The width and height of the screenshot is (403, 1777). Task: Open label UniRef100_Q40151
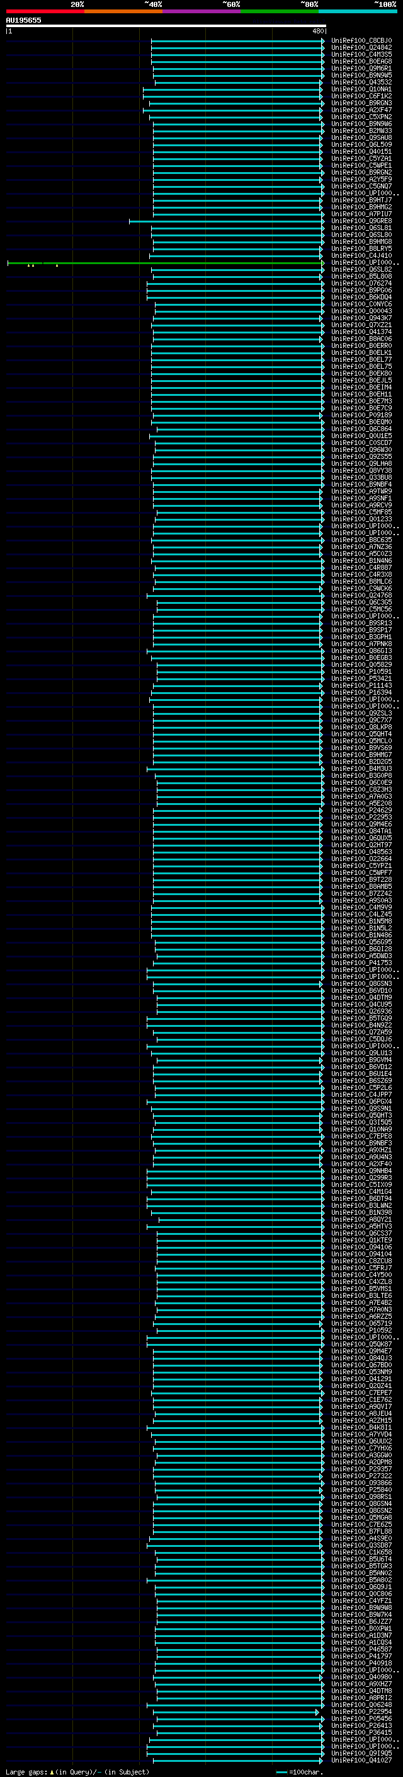[x=361, y=152]
